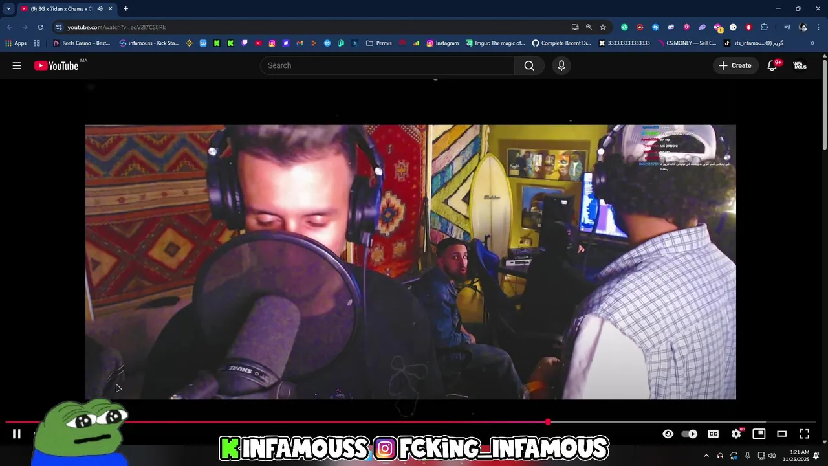View site information icon in address bar

[x=59, y=27]
